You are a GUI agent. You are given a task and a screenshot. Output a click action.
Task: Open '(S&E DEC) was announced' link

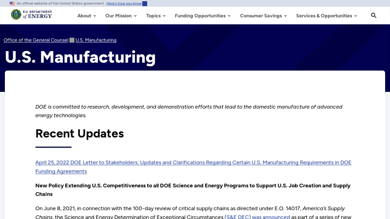pos(257,217)
